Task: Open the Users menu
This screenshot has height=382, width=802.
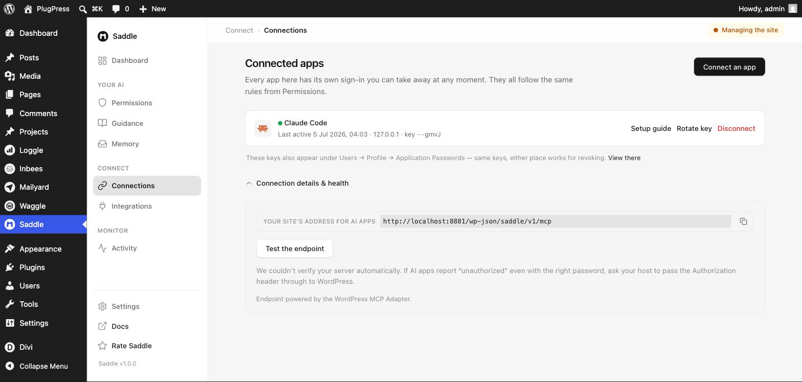Action: pos(43,286)
